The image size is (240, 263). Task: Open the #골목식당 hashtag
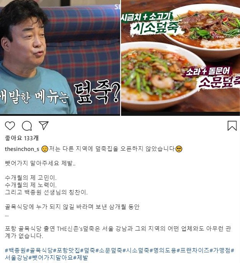point(39,250)
